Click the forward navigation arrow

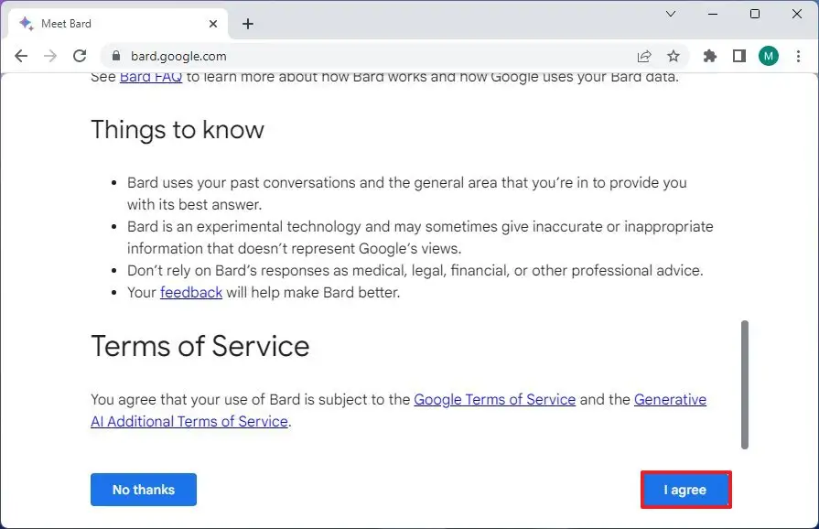(51, 56)
